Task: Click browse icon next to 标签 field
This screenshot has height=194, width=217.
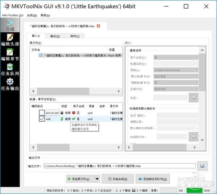Action: [194, 97]
